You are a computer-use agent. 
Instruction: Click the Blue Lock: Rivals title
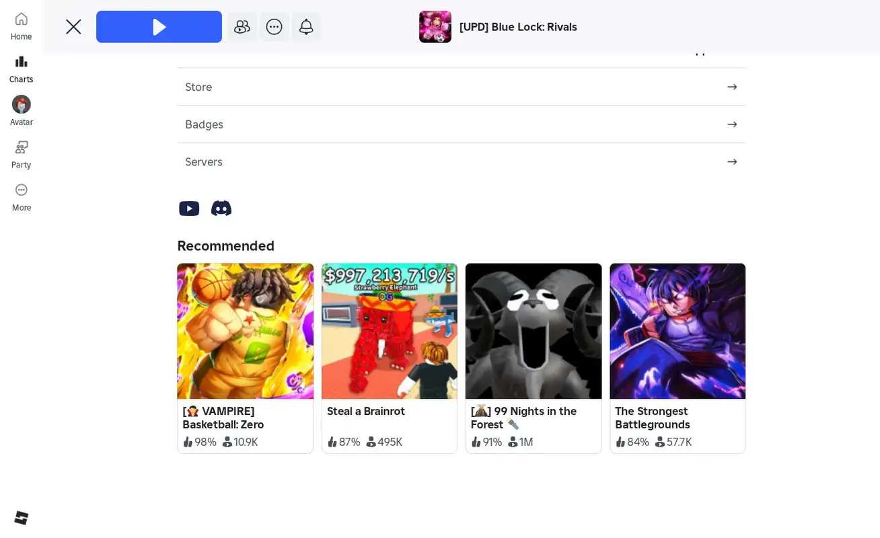point(518,27)
